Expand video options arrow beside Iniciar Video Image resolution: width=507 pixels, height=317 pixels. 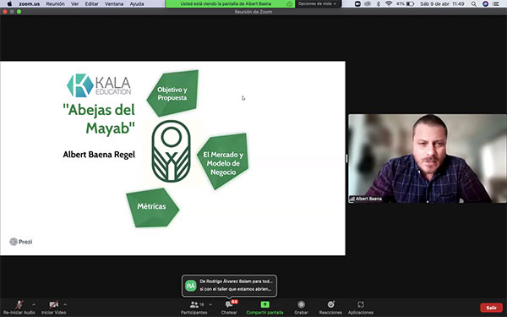pyautogui.click(x=65, y=304)
